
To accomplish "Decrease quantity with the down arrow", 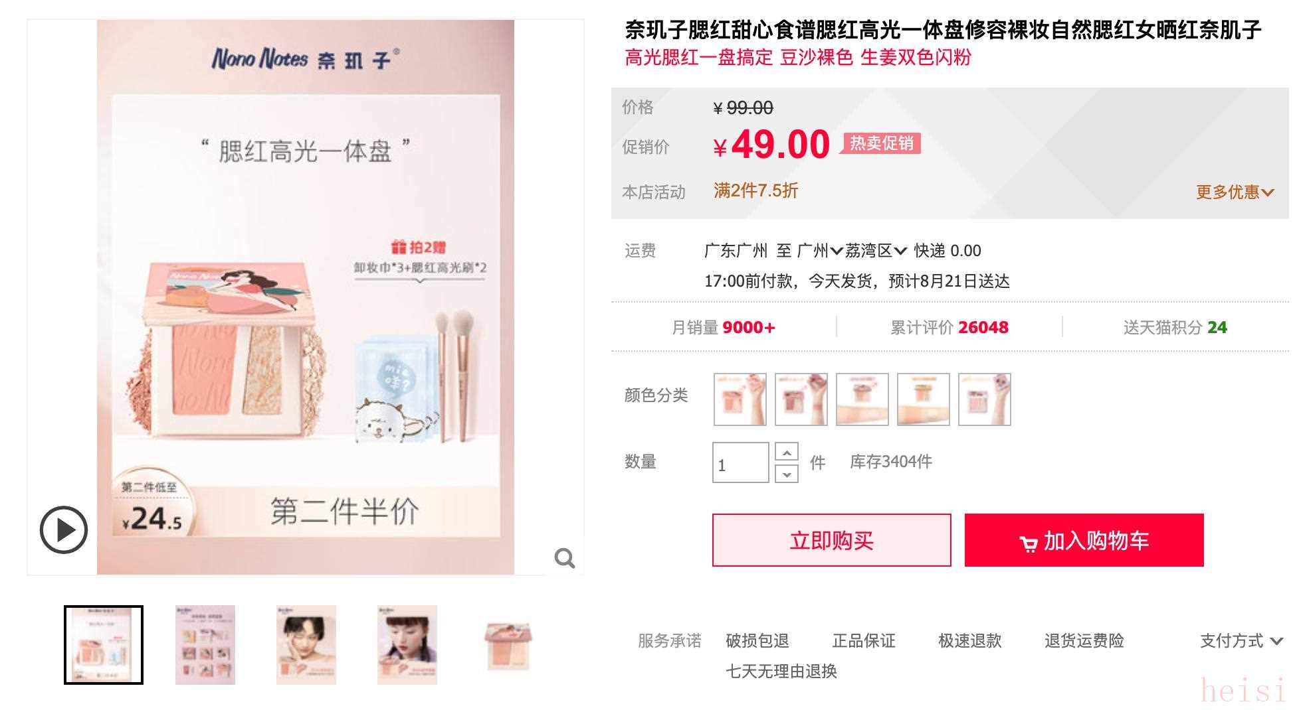I will click(787, 474).
